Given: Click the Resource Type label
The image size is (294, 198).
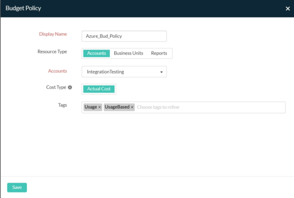Looking at the screenshot, I should click(52, 52).
